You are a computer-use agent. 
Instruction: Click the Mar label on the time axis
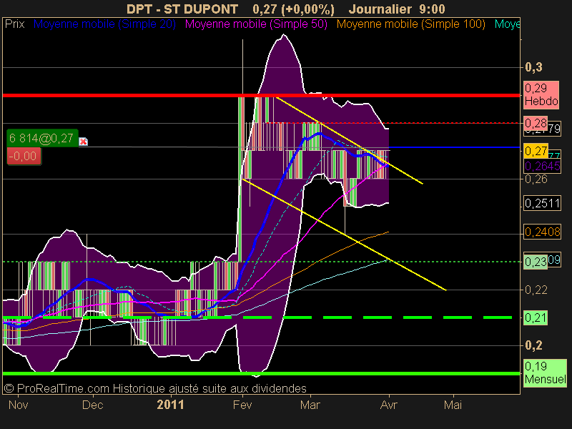pyautogui.click(x=310, y=405)
